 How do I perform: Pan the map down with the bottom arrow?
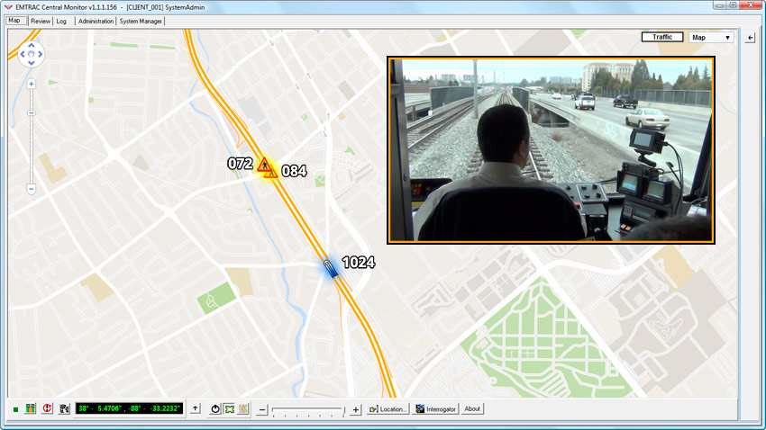pos(32,63)
